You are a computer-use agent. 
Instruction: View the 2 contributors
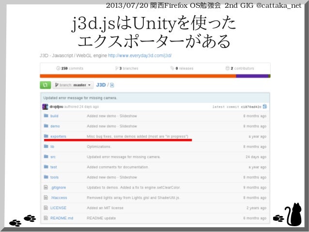coord(240,68)
